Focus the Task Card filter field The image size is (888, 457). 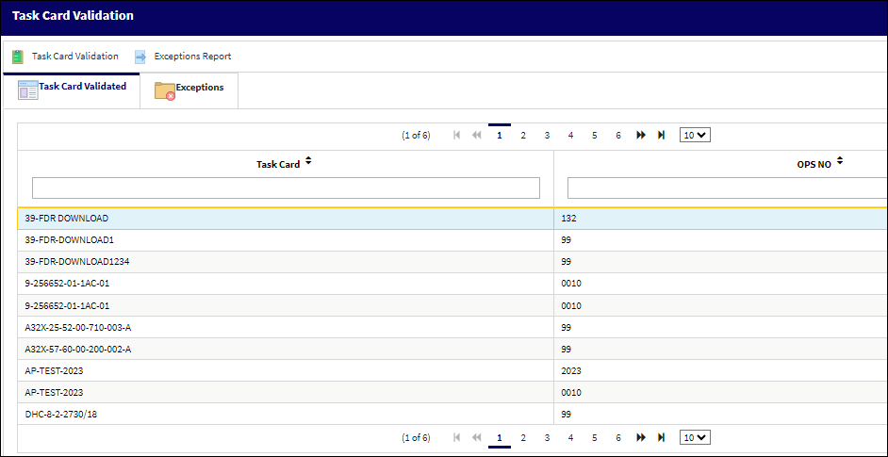tap(286, 188)
